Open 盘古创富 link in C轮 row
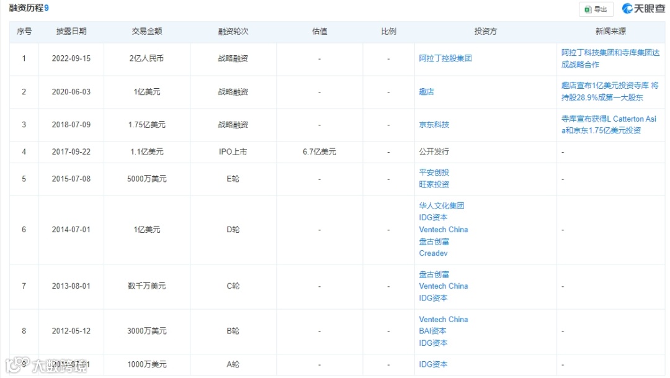 point(434,274)
